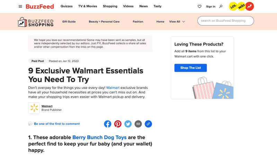Click Be one of the first to comment
This screenshot has height=155, width=277.
point(57,124)
